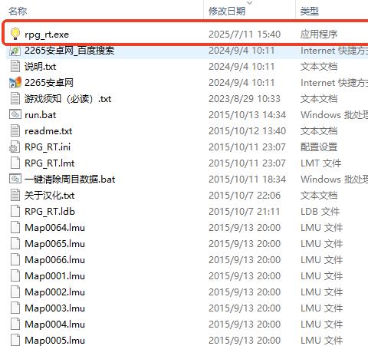
Task: Click the name 2265安卓网 shortcut
Action: click(x=49, y=83)
